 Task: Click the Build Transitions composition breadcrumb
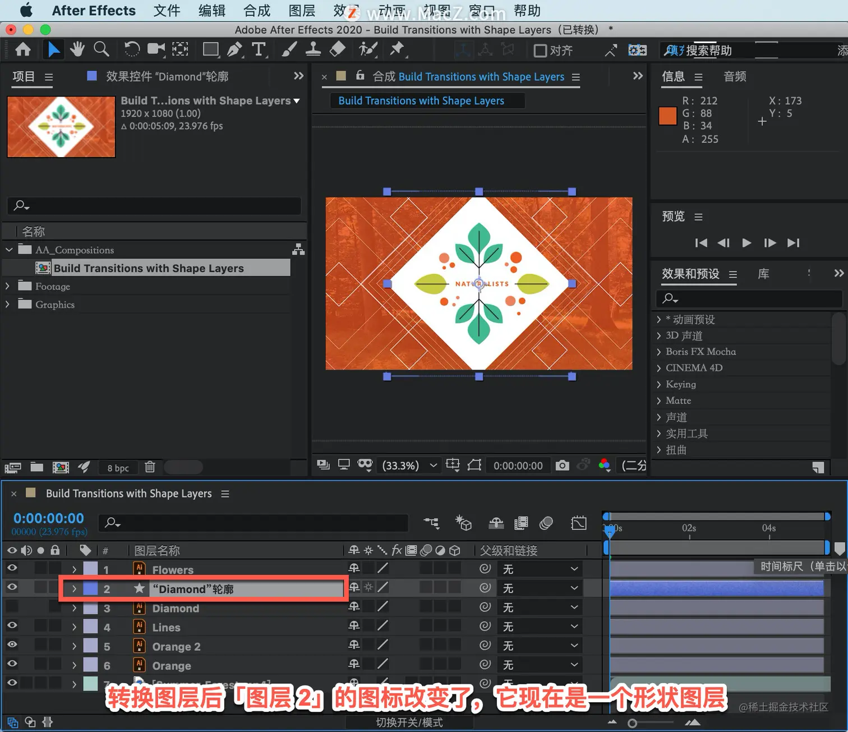pyautogui.click(x=421, y=100)
